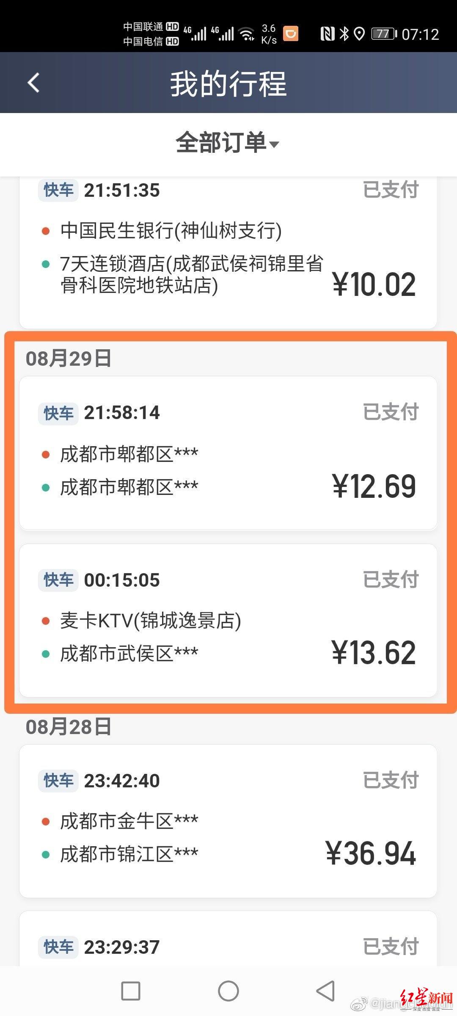Tap the DiDi notification icon in status bar
The height and width of the screenshot is (1016, 457).
(x=291, y=33)
